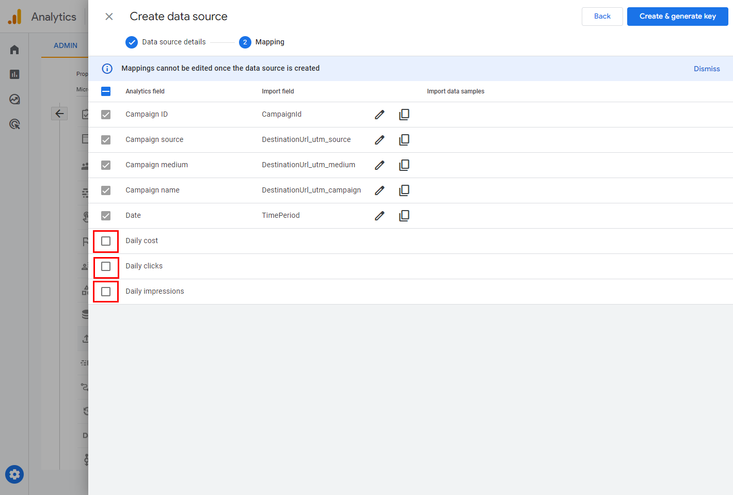Click the copy icon for Campaign name row
Screen dimensions: 733x495
404,190
